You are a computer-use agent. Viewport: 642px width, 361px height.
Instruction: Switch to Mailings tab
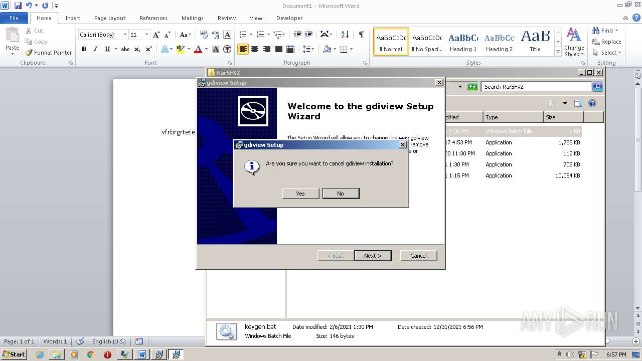193,18
